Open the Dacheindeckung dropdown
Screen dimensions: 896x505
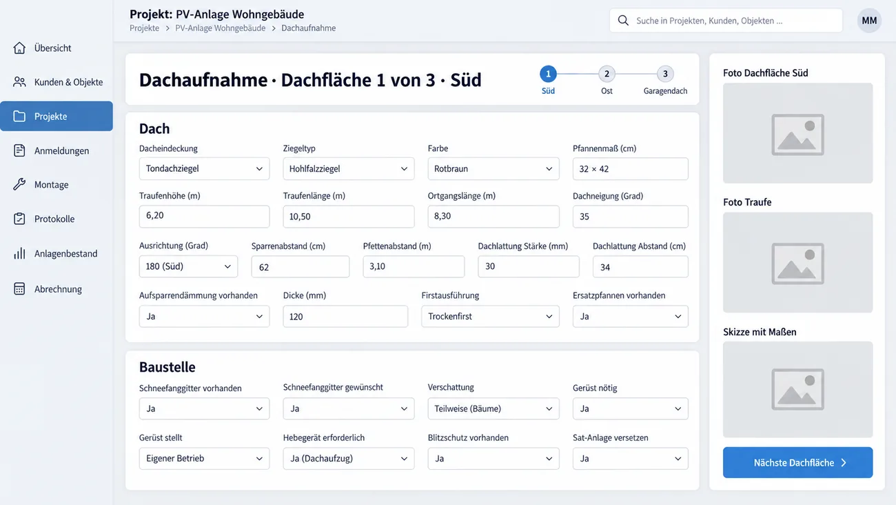tap(204, 169)
